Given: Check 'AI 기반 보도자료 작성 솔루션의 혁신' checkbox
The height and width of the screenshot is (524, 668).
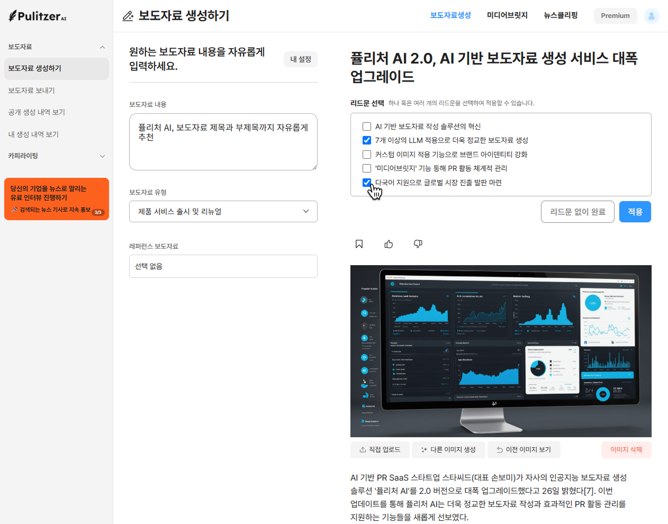Looking at the screenshot, I should pos(366,127).
